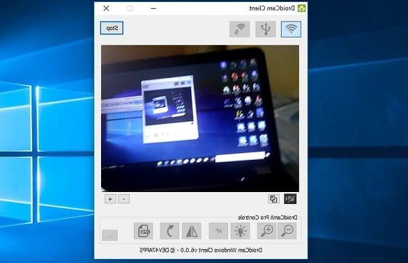Toggle the LED flash lightbulb icon
The height and width of the screenshot is (263, 408).
coord(240,231)
